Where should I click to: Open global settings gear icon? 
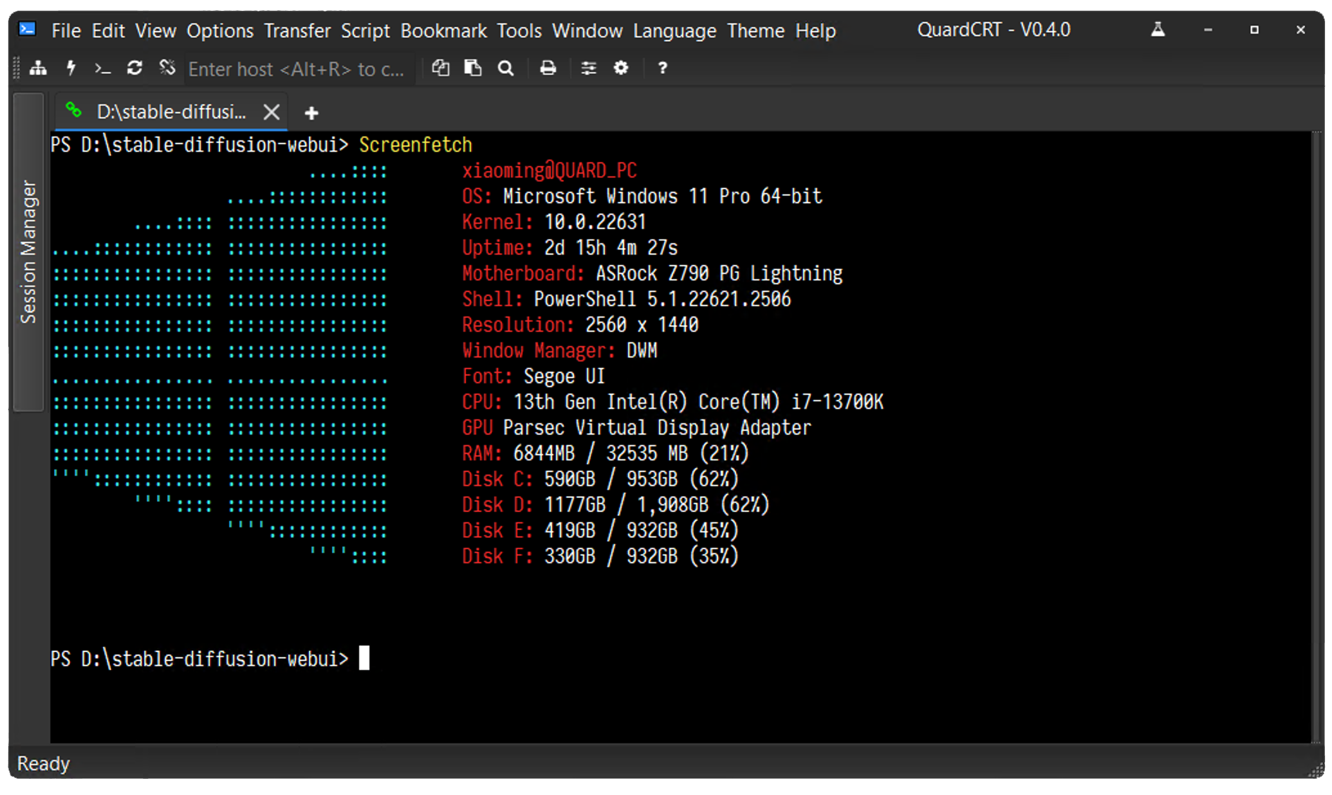(x=620, y=68)
